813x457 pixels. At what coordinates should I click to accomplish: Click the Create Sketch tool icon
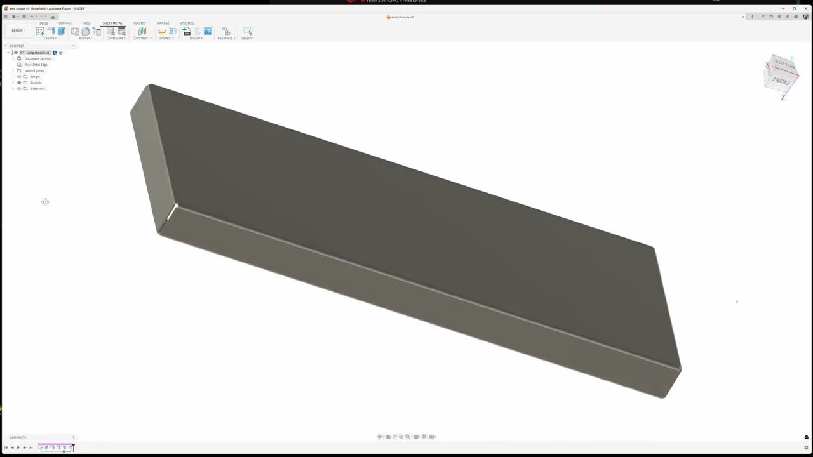click(x=40, y=31)
